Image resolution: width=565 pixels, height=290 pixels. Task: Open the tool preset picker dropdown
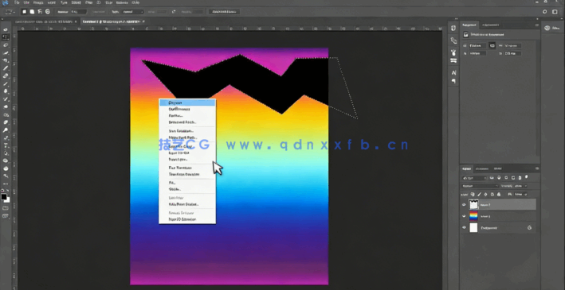tap(10, 12)
